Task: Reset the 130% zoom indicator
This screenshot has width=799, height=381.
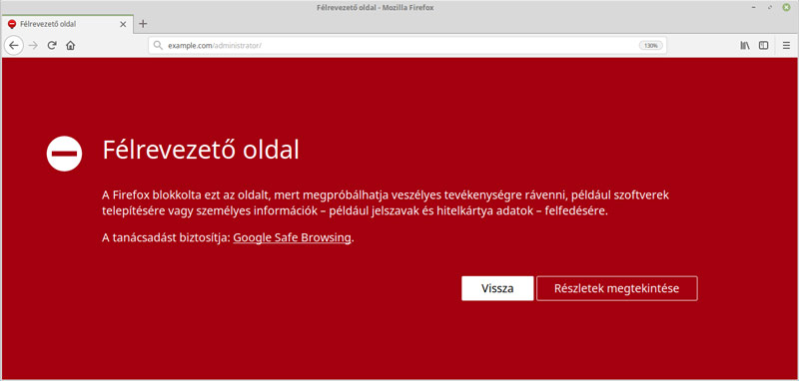Action: pos(651,45)
